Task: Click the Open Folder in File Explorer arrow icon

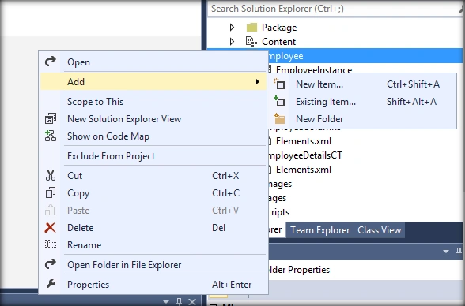Action: [x=51, y=264]
